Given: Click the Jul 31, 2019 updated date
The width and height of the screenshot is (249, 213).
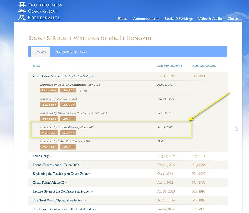Looking at the screenshot, I should coord(165,76).
